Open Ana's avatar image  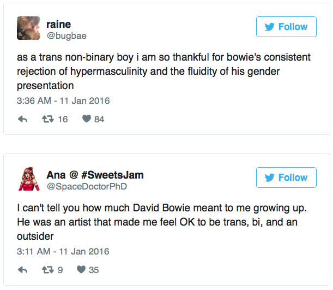(x=28, y=179)
